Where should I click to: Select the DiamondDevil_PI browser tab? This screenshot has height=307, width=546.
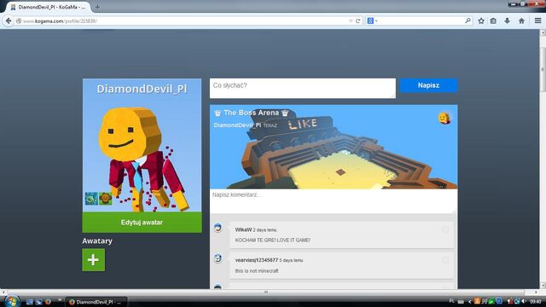coord(49,7)
